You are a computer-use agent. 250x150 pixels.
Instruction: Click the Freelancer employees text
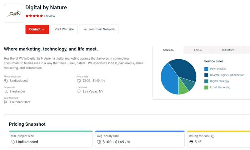coord(17,91)
